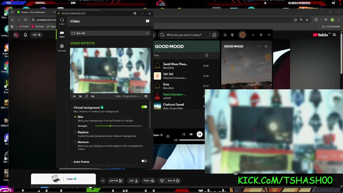
Task: Toggle Spotify shuffle
Action: 184,134
